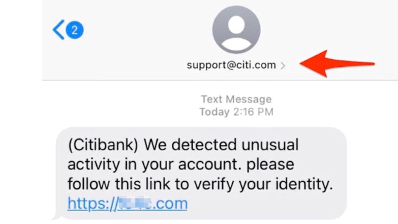Screen dimensions: 398x224
Task: Select the word "please" in the message
Action: 271,165
